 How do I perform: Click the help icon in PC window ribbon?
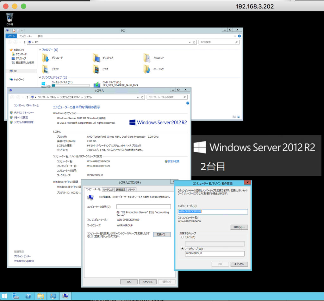(239, 36)
